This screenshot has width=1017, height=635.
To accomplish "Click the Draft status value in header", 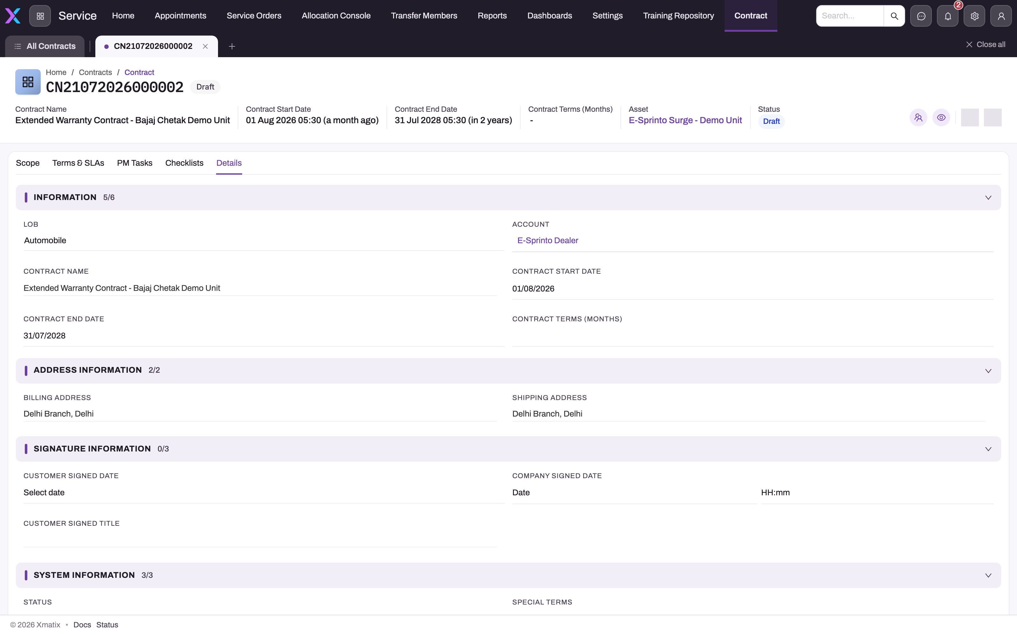I will coord(771,121).
